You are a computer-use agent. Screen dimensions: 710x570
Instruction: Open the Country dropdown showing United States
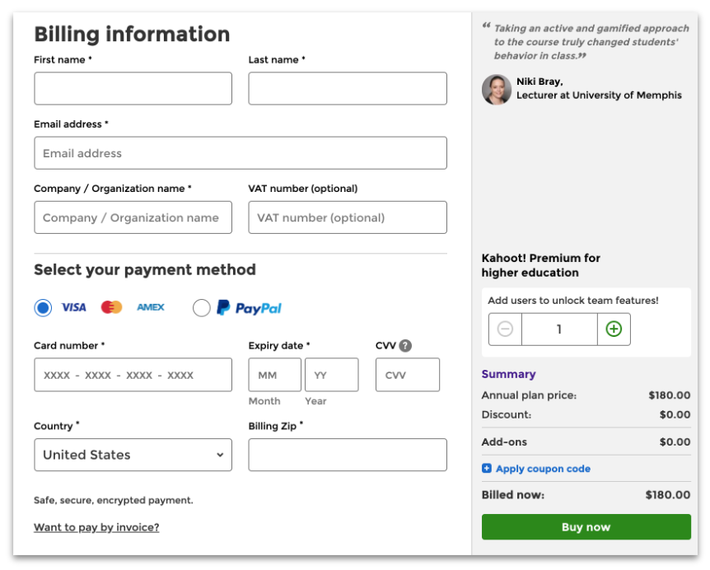click(133, 455)
